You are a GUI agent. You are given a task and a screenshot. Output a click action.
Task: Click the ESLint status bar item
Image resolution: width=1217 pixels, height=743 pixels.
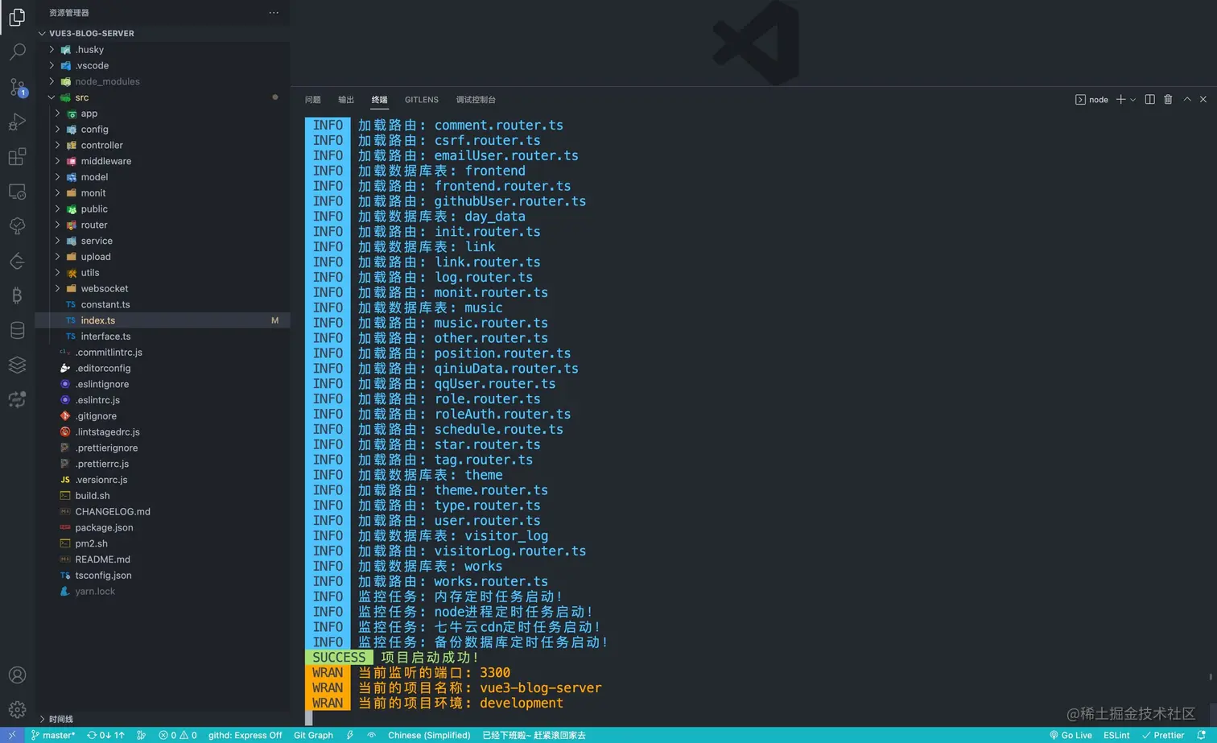[x=1116, y=735]
